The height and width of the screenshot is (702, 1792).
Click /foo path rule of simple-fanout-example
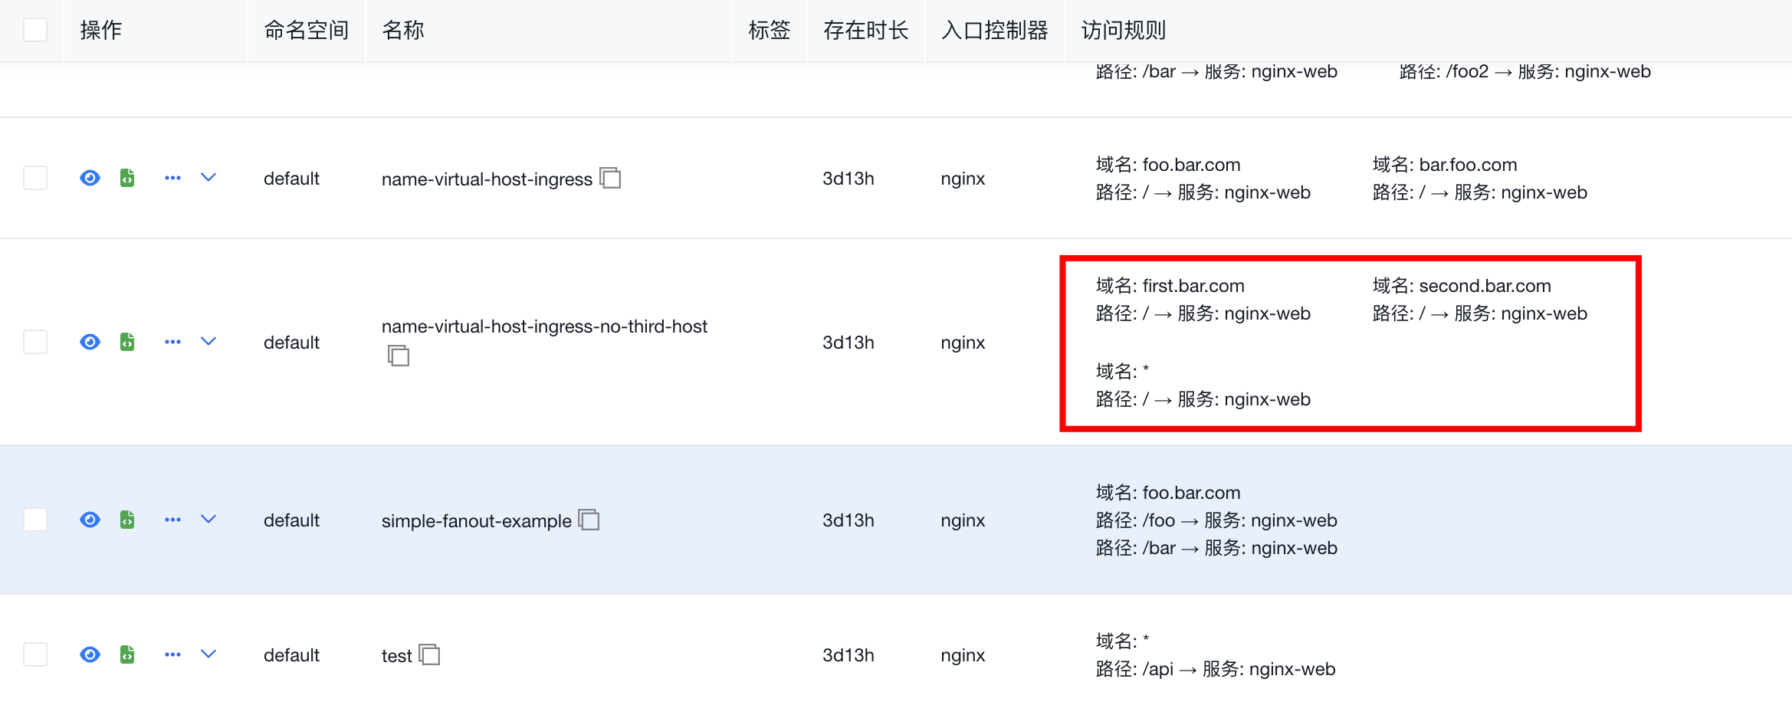pyautogui.click(x=1216, y=520)
